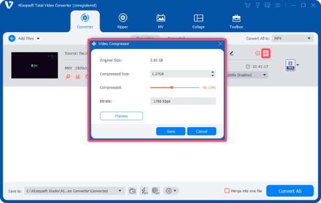
Task: Open the MV tab
Action: (160, 21)
